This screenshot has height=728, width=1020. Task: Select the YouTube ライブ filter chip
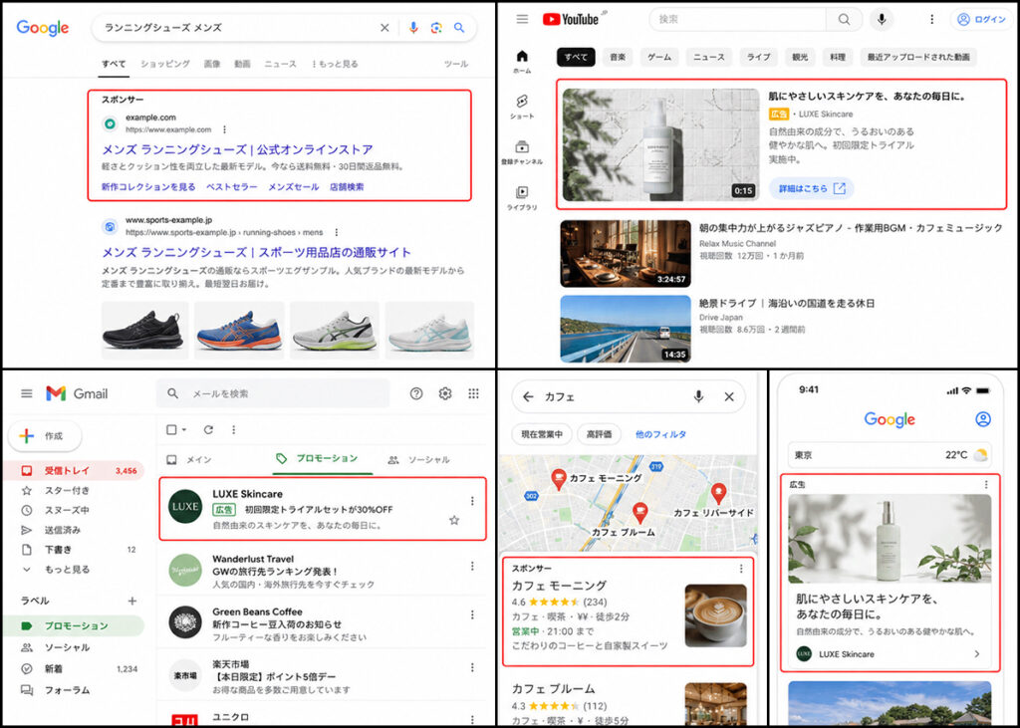click(x=758, y=57)
